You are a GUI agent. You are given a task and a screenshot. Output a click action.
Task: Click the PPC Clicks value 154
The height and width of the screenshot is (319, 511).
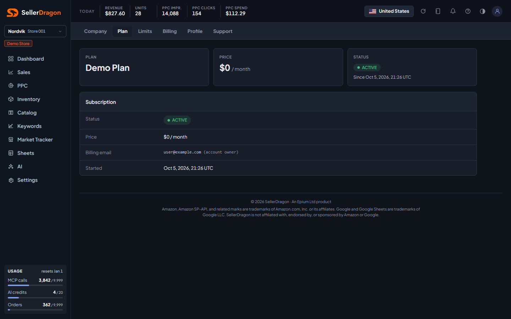(x=197, y=13)
